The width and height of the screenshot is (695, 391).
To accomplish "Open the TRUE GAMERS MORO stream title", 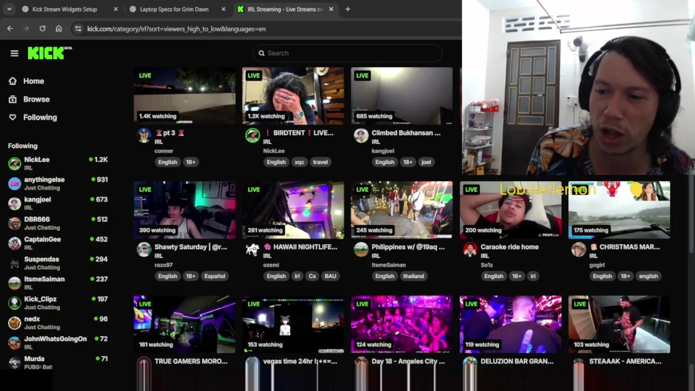I will [191, 361].
